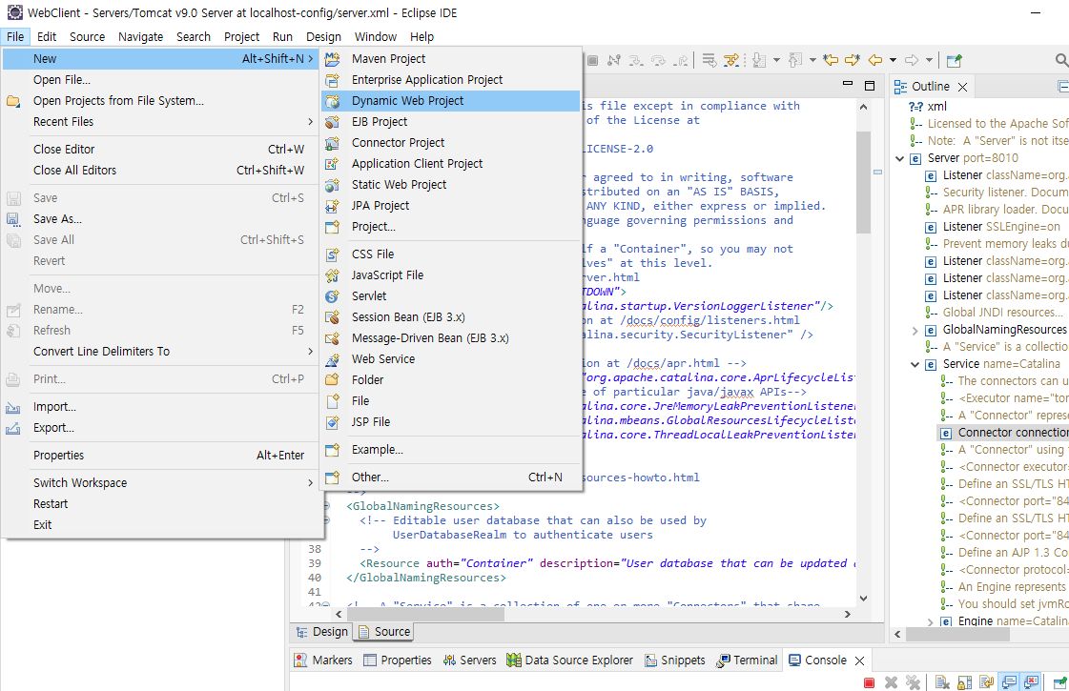1069x691 pixels.
Task: Open the Edit menu
Action: coord(47,37)
